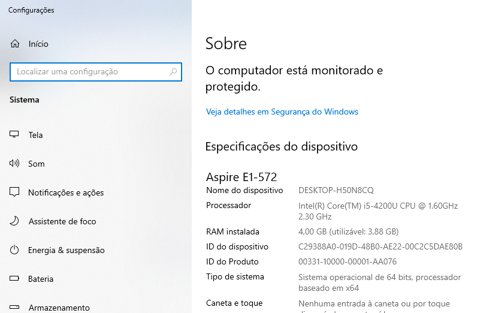
Task: Click the Configurações window title
Action: 31,10
